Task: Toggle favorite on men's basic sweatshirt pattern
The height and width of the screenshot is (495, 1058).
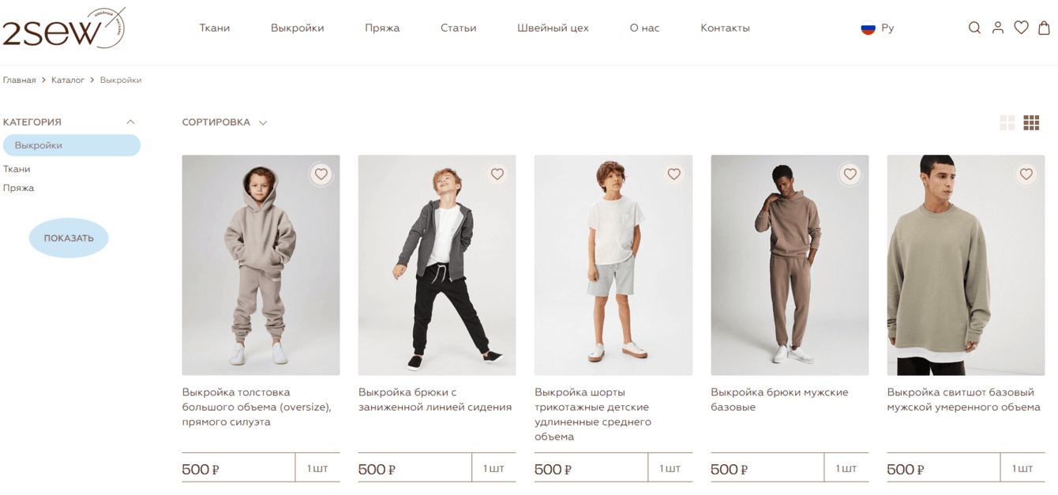Action: 1026,174
